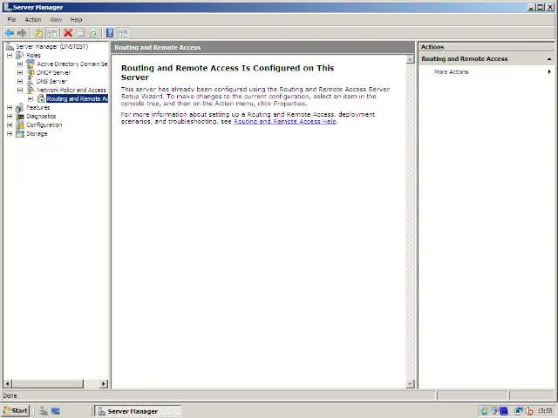Click the Start button
Screen dimensions: 558x418
(x=16, y=411)
